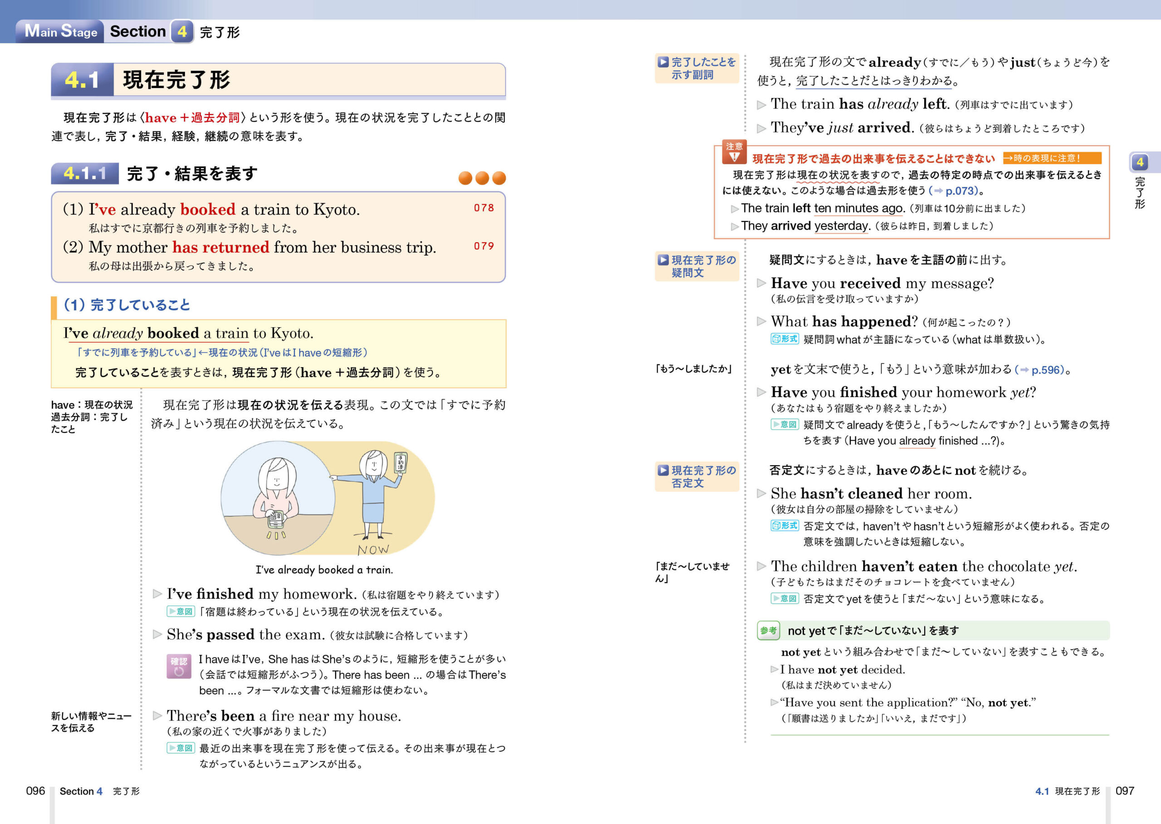Click the bullet before "Have you received my message?"
This screenshot has width=1161, height=824.
[x=761, y=283]
